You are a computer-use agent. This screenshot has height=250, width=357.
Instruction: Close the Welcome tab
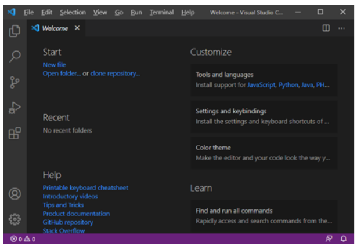coord(77,28)
